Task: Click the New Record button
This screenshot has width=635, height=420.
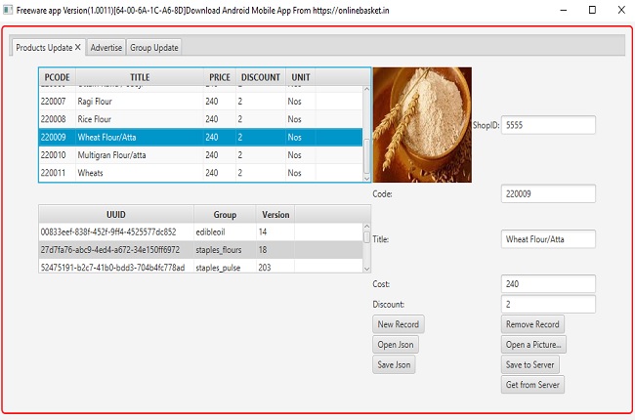Action: 398,324
